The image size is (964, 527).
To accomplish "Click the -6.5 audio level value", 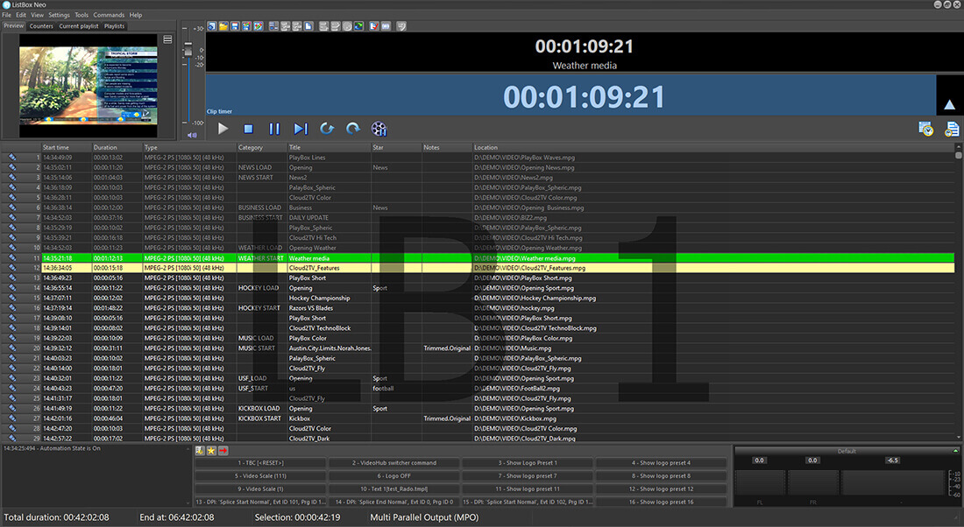I will [x=893, y=460].
